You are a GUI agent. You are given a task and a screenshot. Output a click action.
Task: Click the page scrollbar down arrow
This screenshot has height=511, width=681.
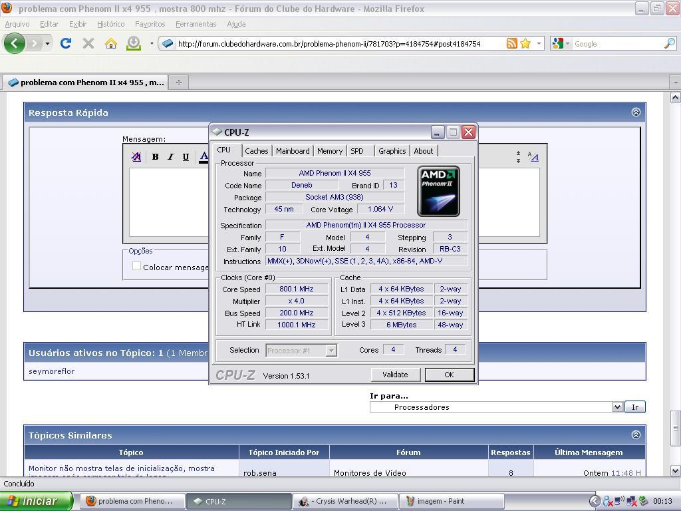click(x=676, y=470)
